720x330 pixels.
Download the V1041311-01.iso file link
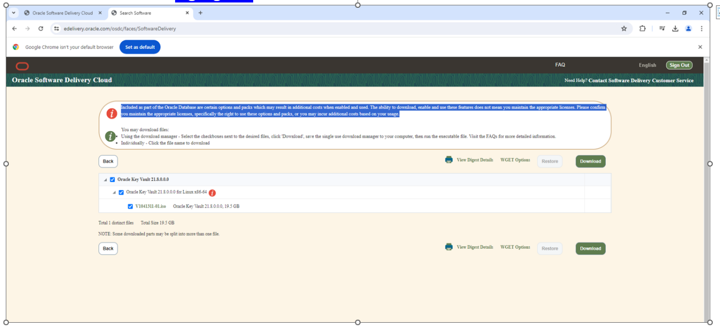pos(151,206)
